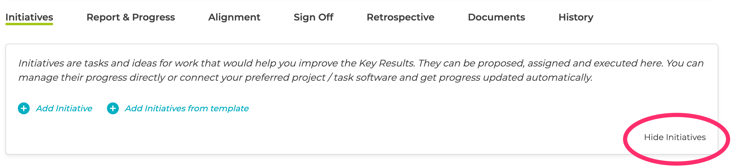Click the green underline beneath Initiatives

point(29,24)
